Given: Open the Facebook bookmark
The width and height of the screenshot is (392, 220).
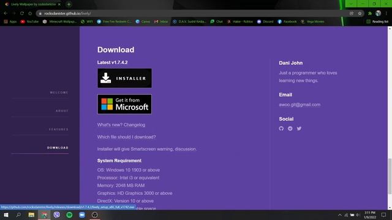Looking at the screenshot, I should [x=287, y=22].
